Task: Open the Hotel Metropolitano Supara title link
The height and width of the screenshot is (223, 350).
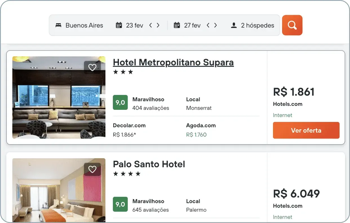Action: 173,62
